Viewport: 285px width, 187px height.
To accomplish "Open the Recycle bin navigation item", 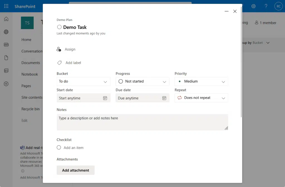I will tap(31, 109).
